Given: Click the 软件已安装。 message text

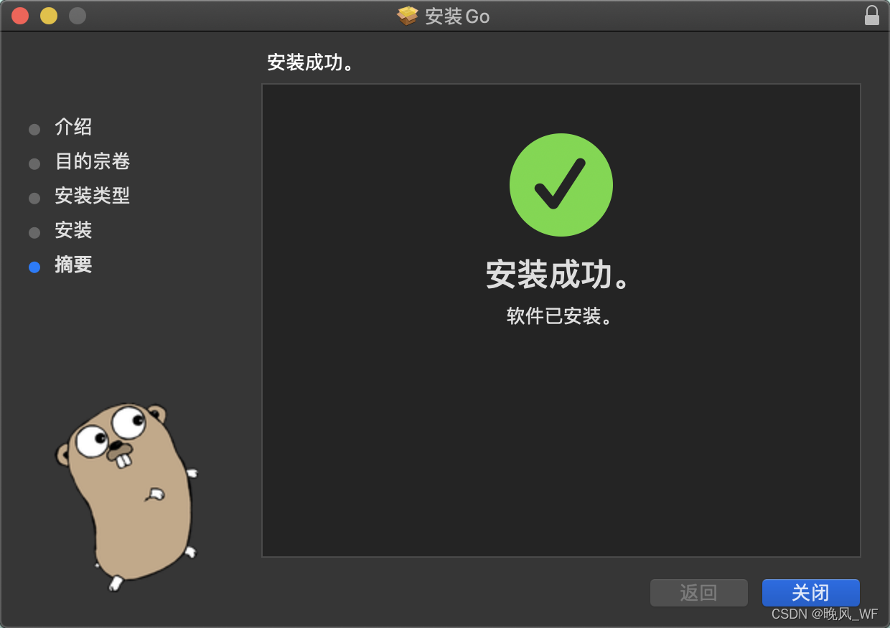Looking at the screenshot, I should pyautogui.click(x=561, y=316).
